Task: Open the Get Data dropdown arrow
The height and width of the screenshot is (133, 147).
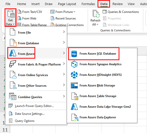Action: click(x=13, y=24)
